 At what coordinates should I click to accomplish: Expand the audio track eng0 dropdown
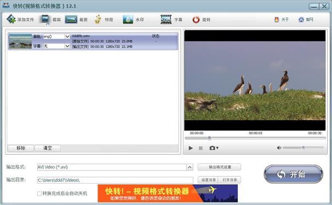coord(67,36)
